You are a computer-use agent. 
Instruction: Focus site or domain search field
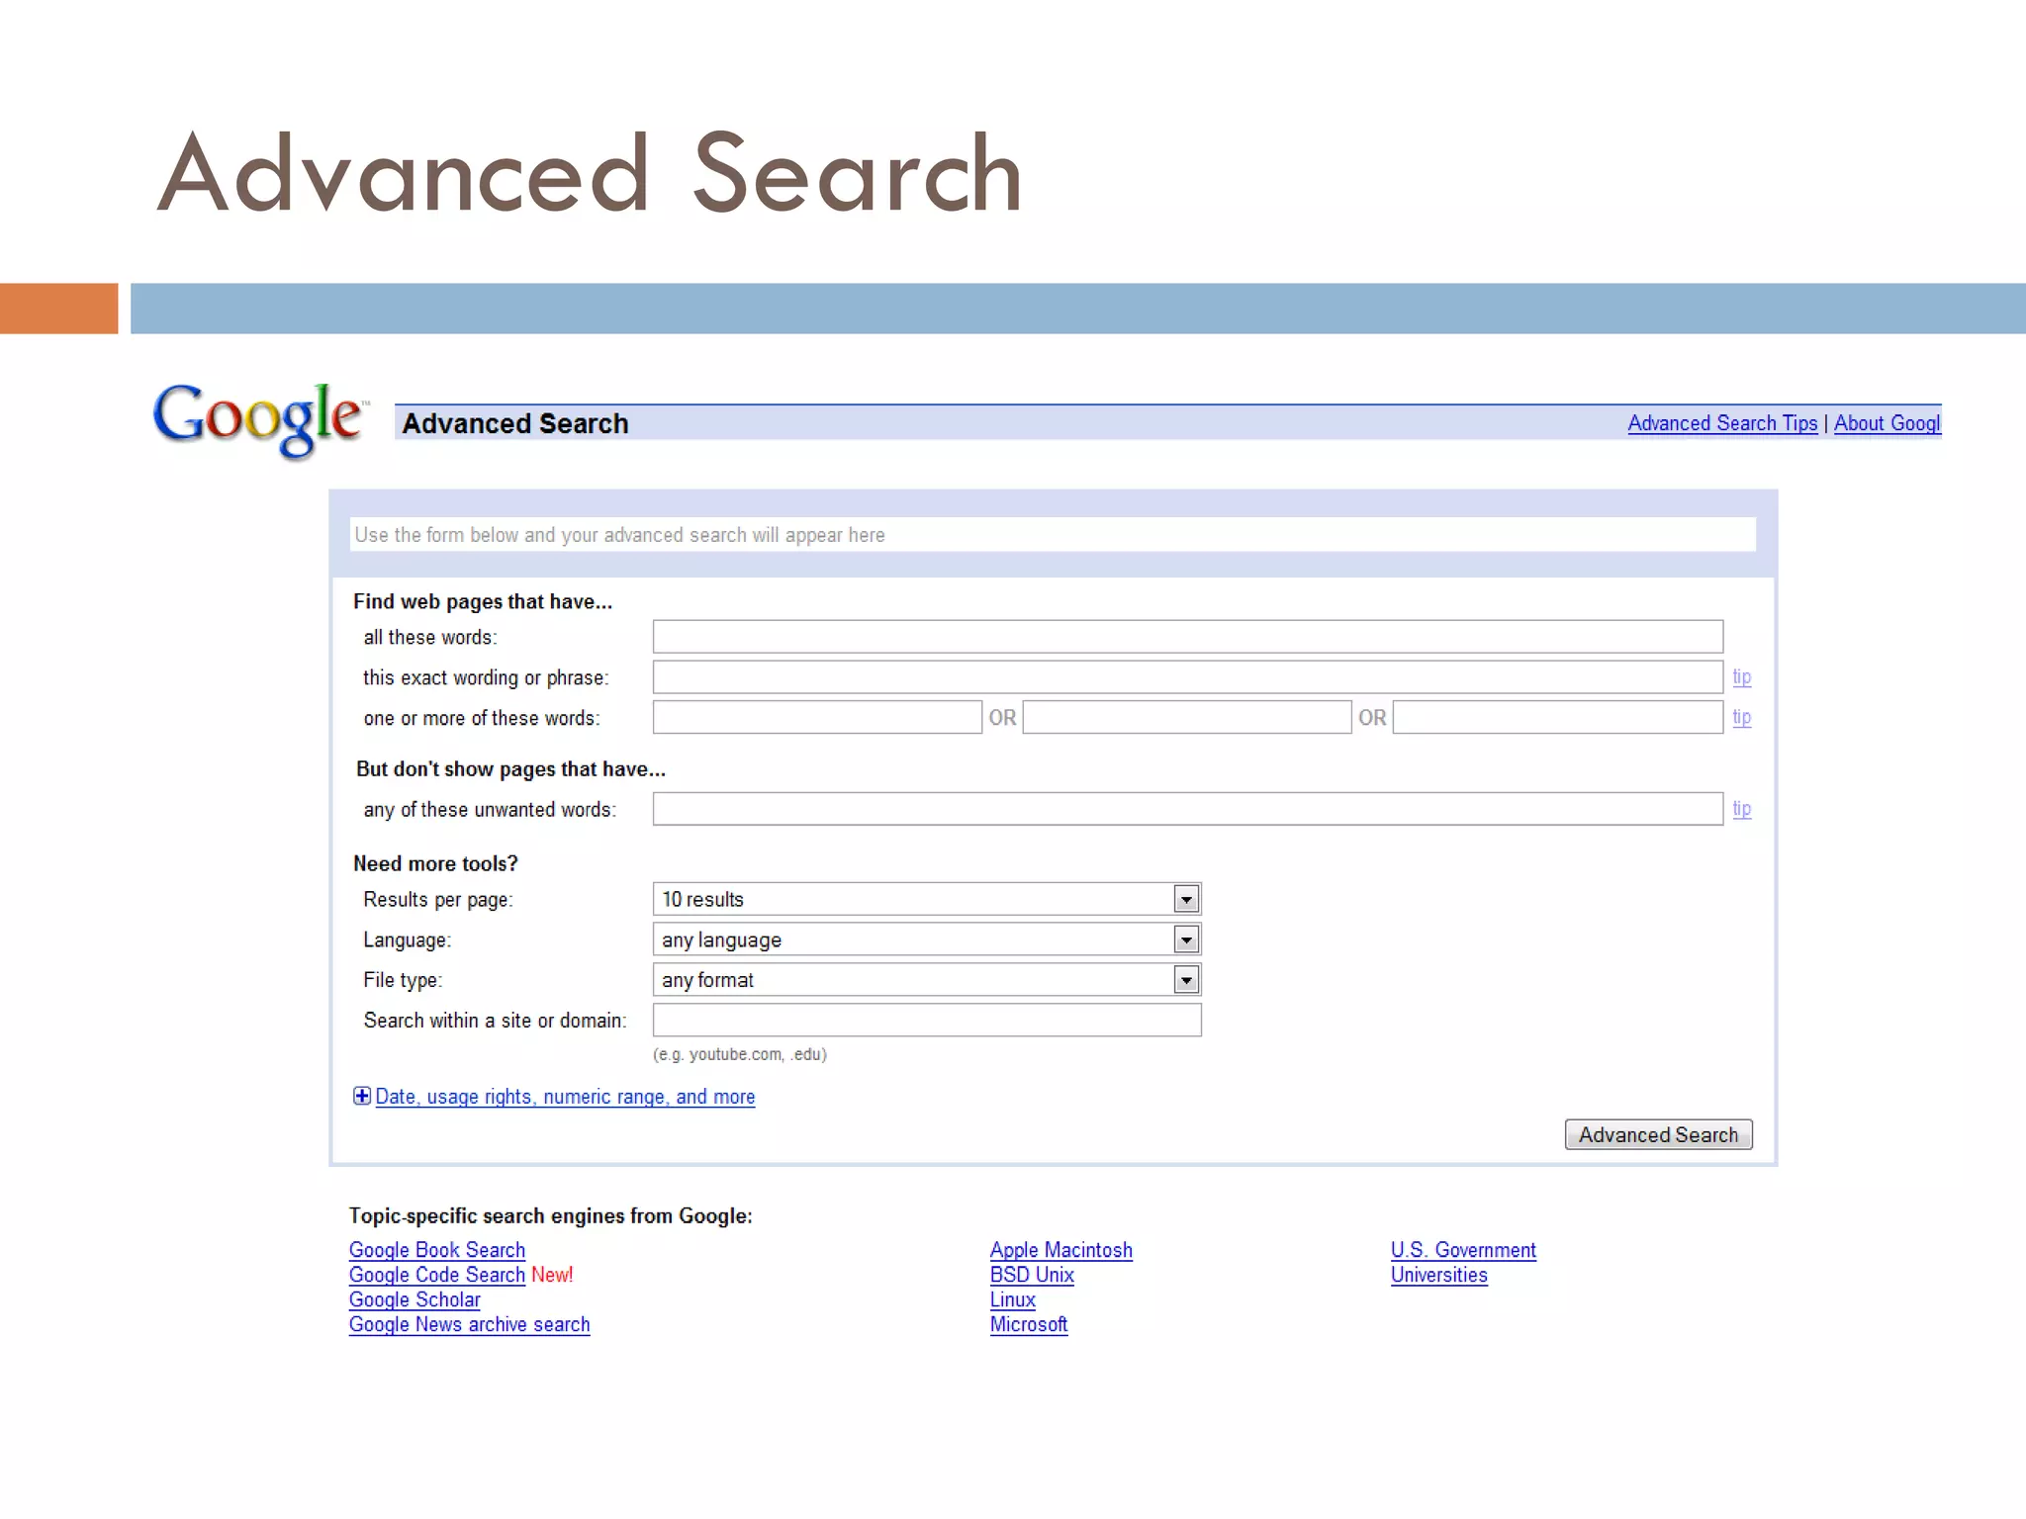[x=927, y=1020]
